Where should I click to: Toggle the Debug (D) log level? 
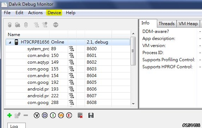(45, 115)
